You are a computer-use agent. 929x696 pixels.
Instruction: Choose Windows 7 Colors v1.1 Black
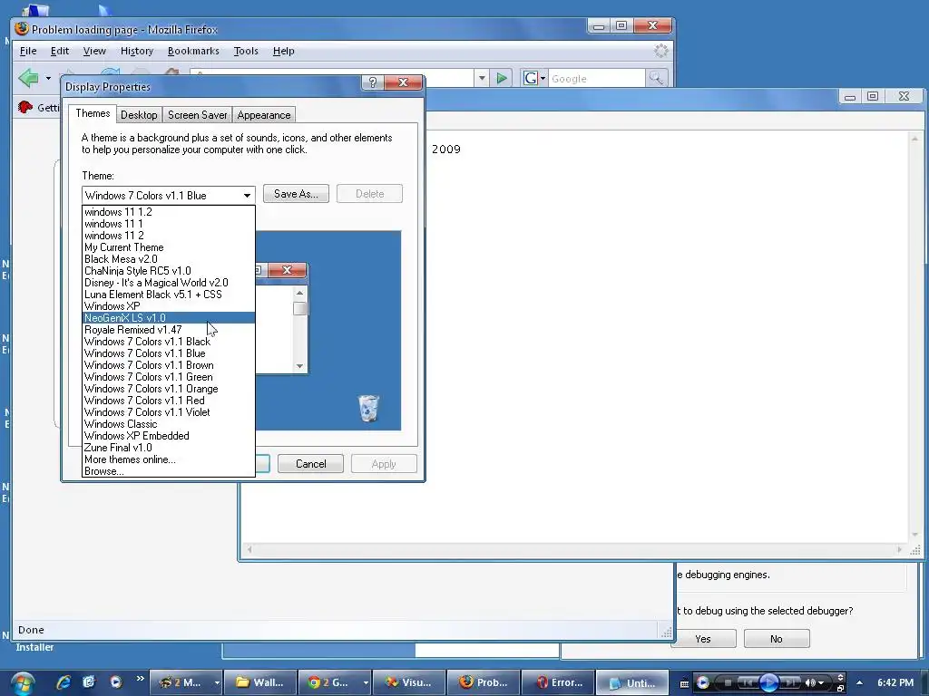tap(168, 342)
